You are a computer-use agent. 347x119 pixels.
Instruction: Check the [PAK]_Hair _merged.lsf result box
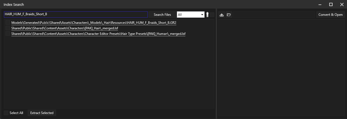(x=8, y=28)
